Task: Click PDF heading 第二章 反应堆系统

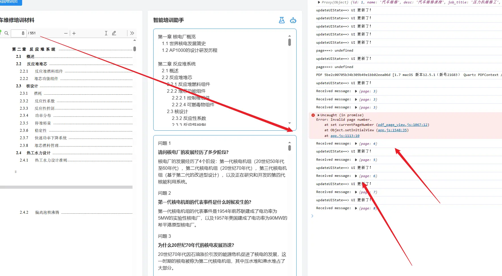Action: pos(34,49)
